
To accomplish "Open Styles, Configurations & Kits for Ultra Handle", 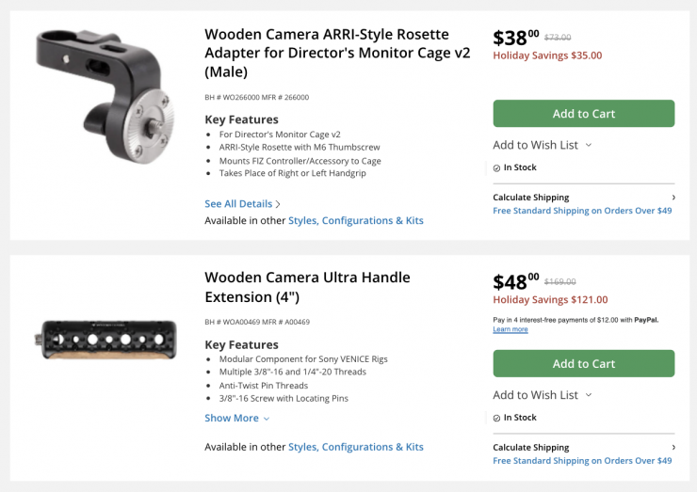I will point(355,448).
